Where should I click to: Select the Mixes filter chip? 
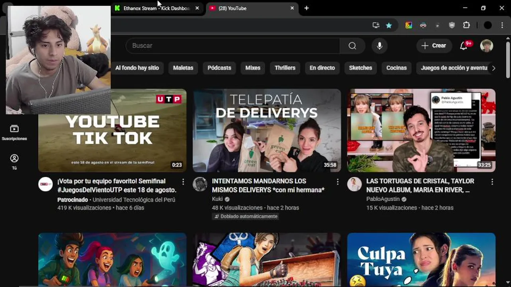253,68
